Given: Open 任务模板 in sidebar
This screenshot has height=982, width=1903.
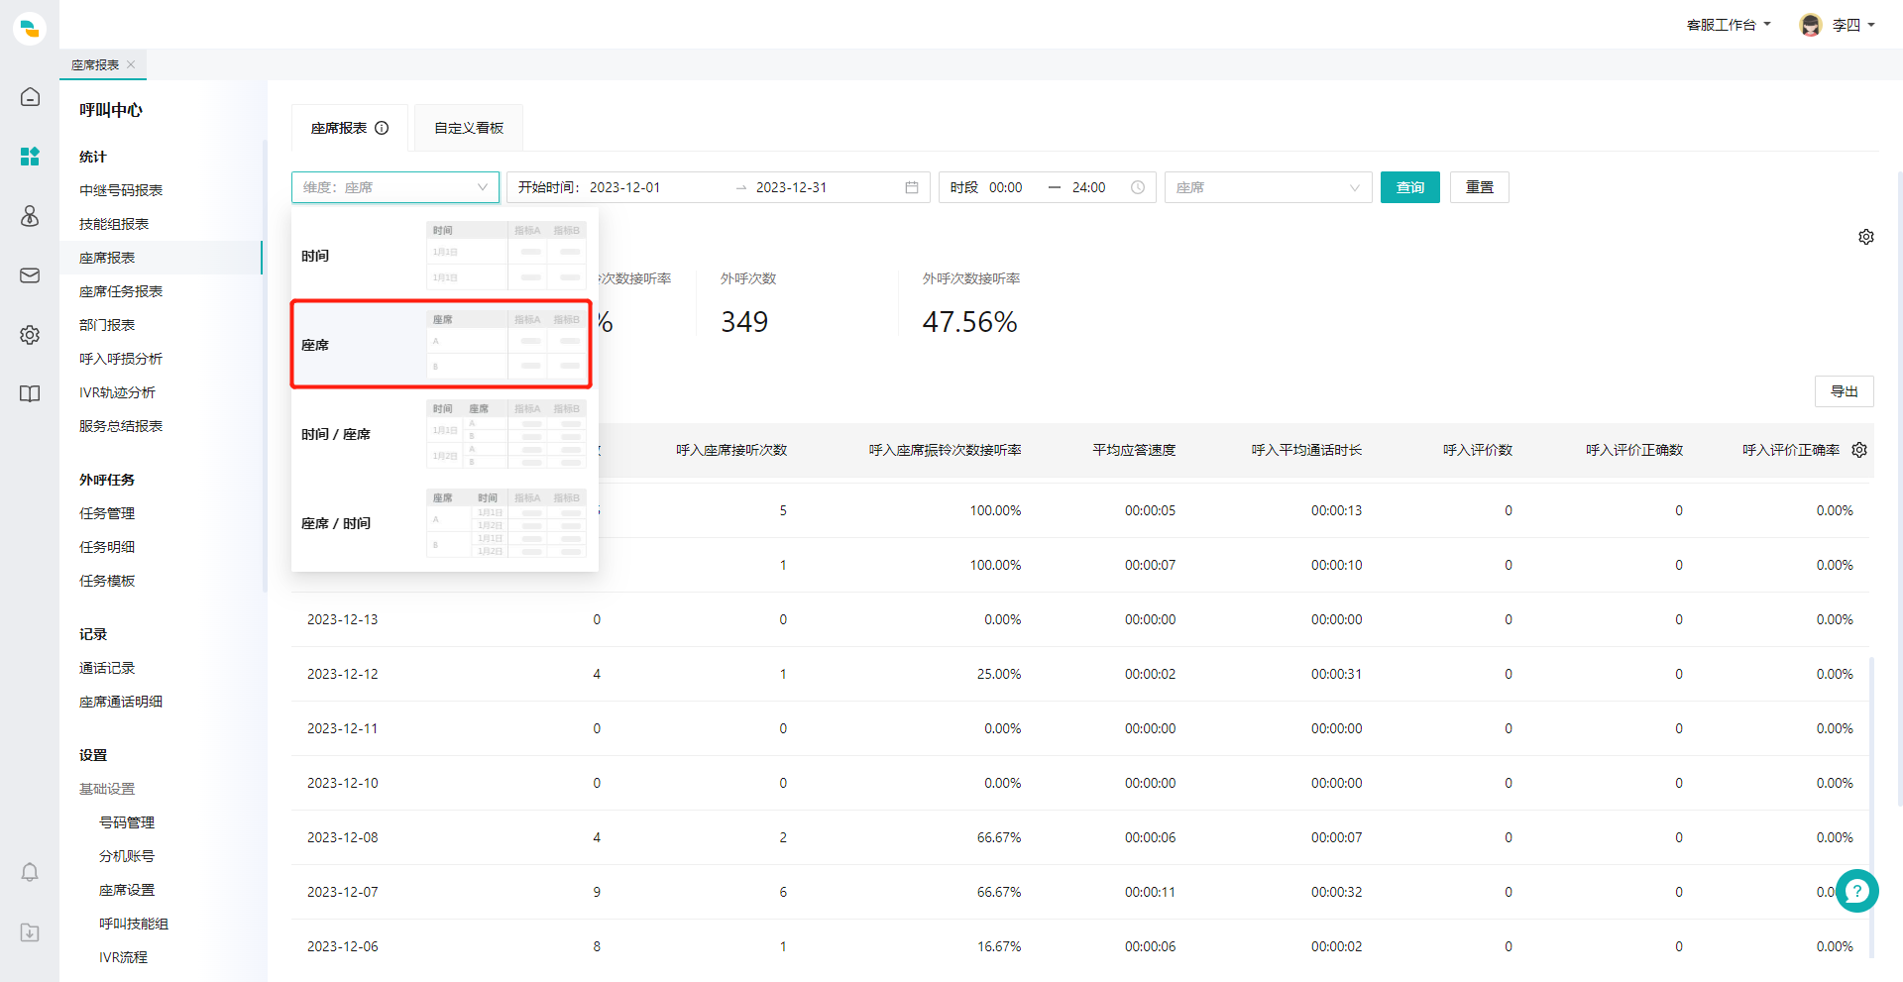Looking at the screenshot, I should (107, 581).
